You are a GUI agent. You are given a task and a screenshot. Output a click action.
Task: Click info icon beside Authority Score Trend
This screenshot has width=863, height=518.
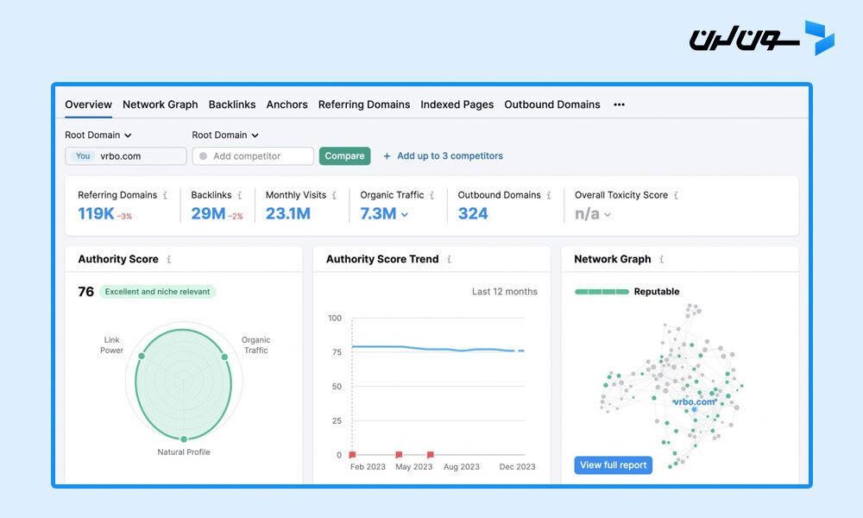pos(449,259)
